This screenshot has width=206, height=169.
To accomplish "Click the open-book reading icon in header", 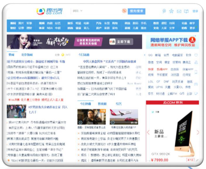I will coord(186,11).
